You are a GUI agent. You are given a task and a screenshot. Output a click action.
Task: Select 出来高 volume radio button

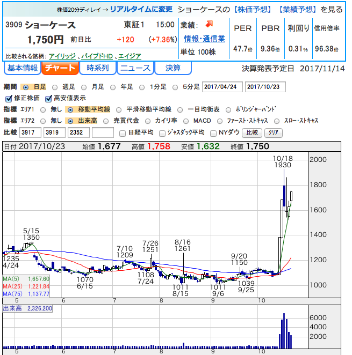(70, 121)
